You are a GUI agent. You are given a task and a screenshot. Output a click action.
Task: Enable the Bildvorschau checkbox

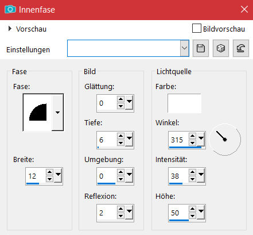[x=197, y=28]
